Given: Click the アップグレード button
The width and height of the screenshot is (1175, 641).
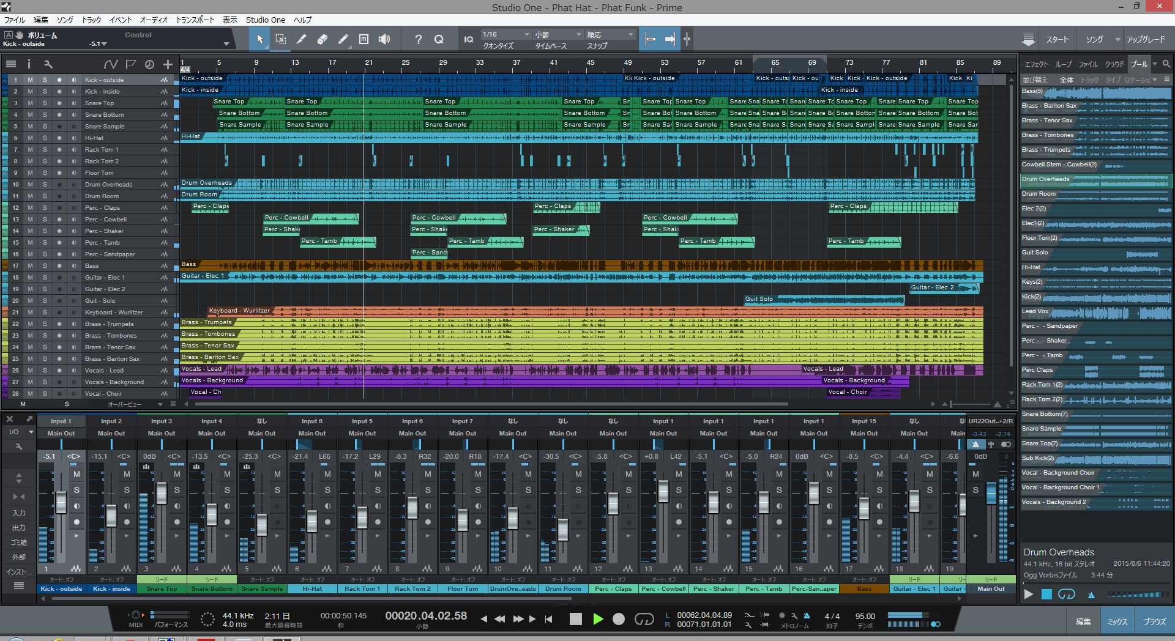Looking at the screenshot, I should [x=1146, y=39].
